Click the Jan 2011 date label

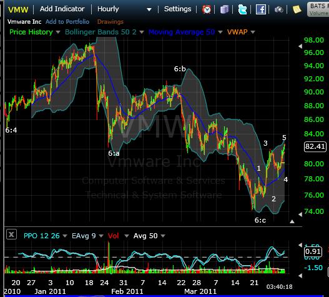[50, 291]
